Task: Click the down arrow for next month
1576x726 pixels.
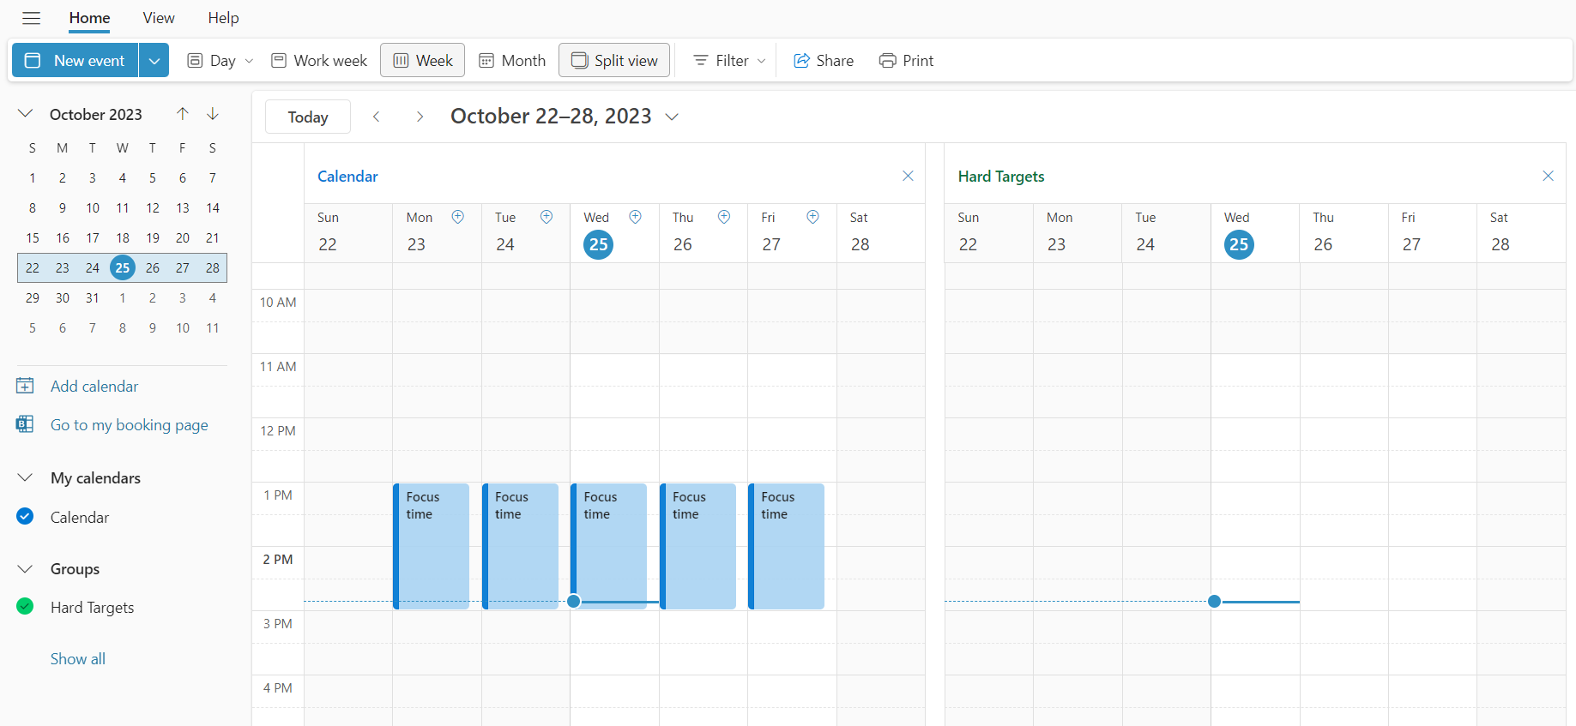Action: coord(213,114)
